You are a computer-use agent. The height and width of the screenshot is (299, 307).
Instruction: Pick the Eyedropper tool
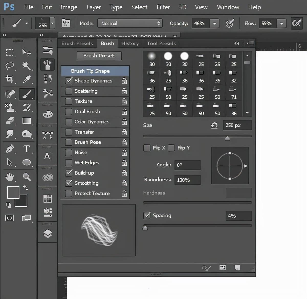coord(27,79)
